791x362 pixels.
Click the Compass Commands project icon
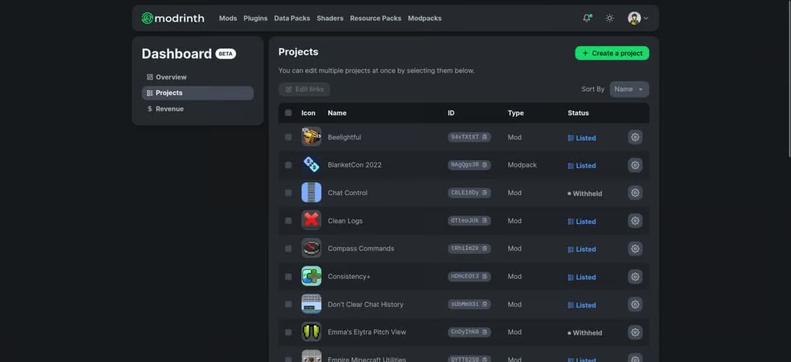(311, 249)
